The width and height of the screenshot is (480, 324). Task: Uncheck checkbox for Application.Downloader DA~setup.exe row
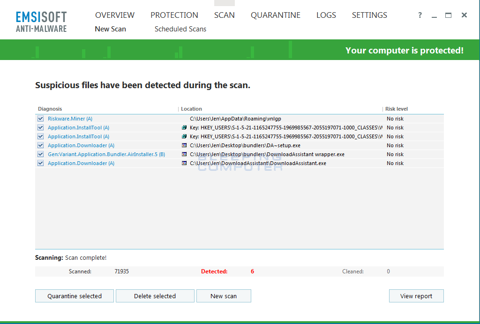tap(40, 145)
